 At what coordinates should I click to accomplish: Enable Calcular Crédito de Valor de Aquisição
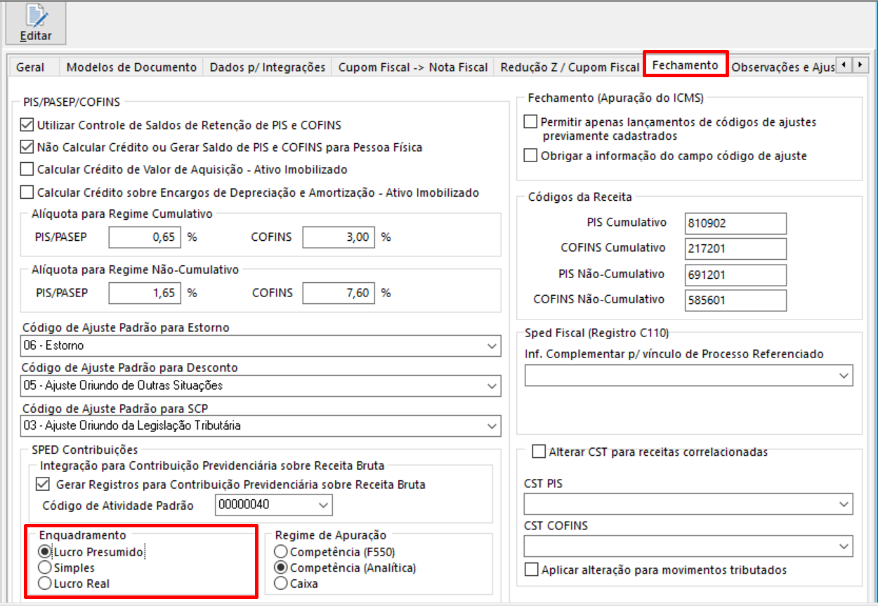pyautogui.click(x=27, y=170)
